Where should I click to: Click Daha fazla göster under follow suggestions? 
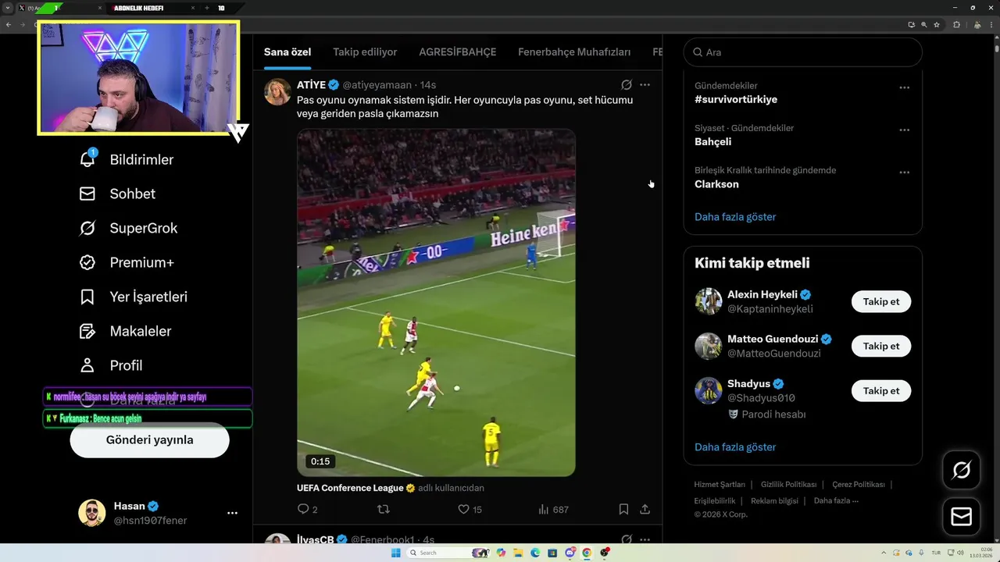coord(735,447)
